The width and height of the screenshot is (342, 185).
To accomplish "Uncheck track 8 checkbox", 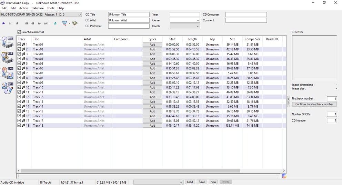I will (19, 78).
